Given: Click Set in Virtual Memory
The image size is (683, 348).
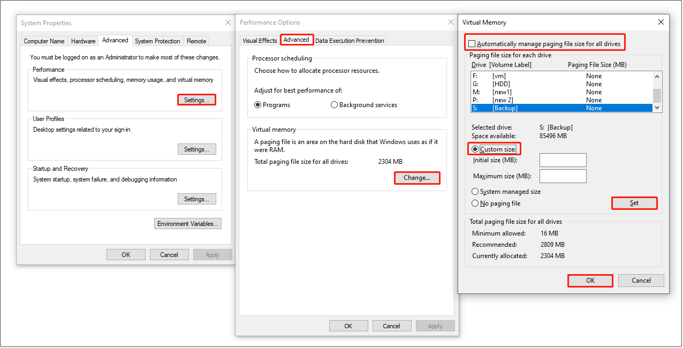Looking at the screenshot, I should pos(634,203).
